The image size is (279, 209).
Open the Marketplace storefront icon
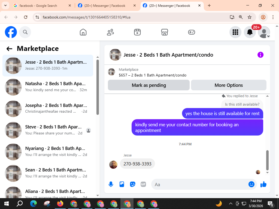(165, 32)
